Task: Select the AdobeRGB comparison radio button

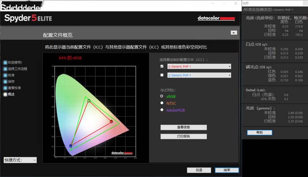Action: point(162,110)
